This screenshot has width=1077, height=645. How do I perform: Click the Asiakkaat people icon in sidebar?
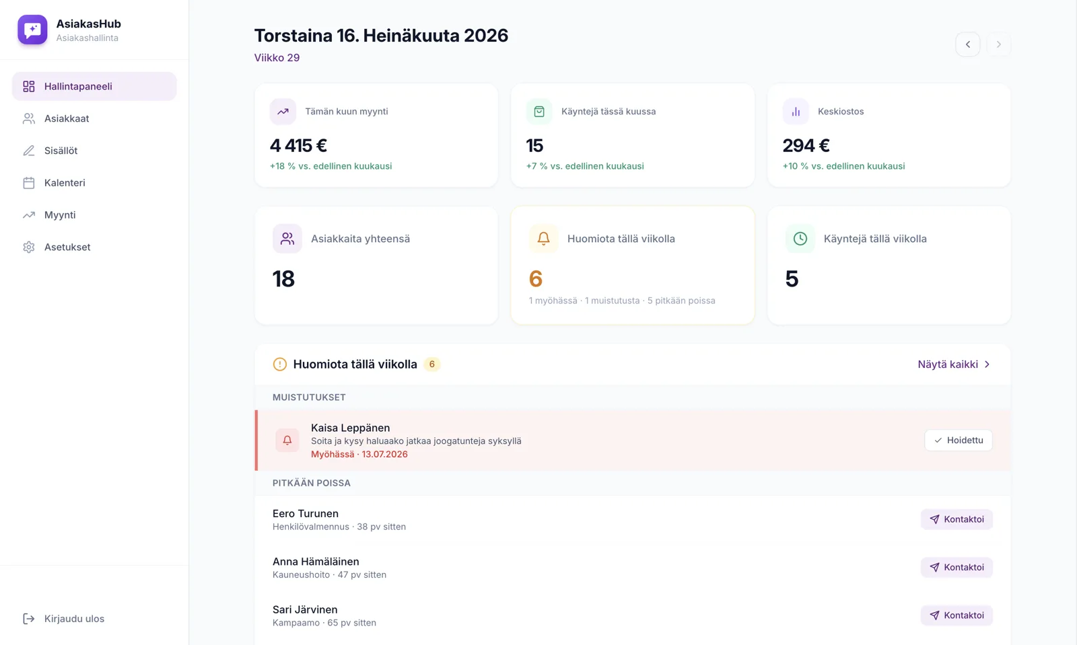(29, 118)
